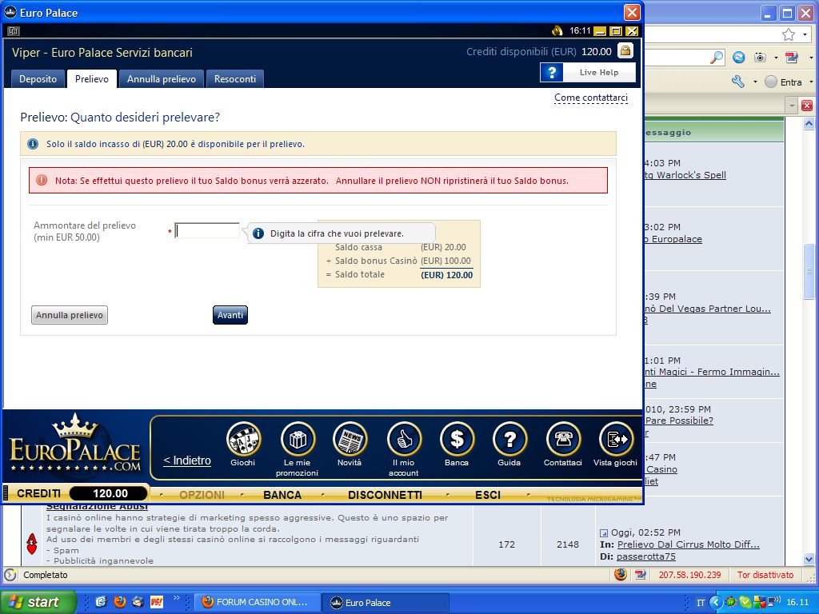Screen dimensions: 819x614
Task: Open the Come contattarci link
Action: 591,98
